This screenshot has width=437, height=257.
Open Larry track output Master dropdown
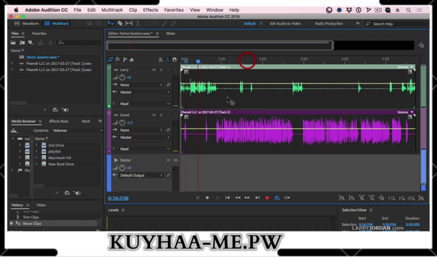pyautogui.click(x=144, y=92)
